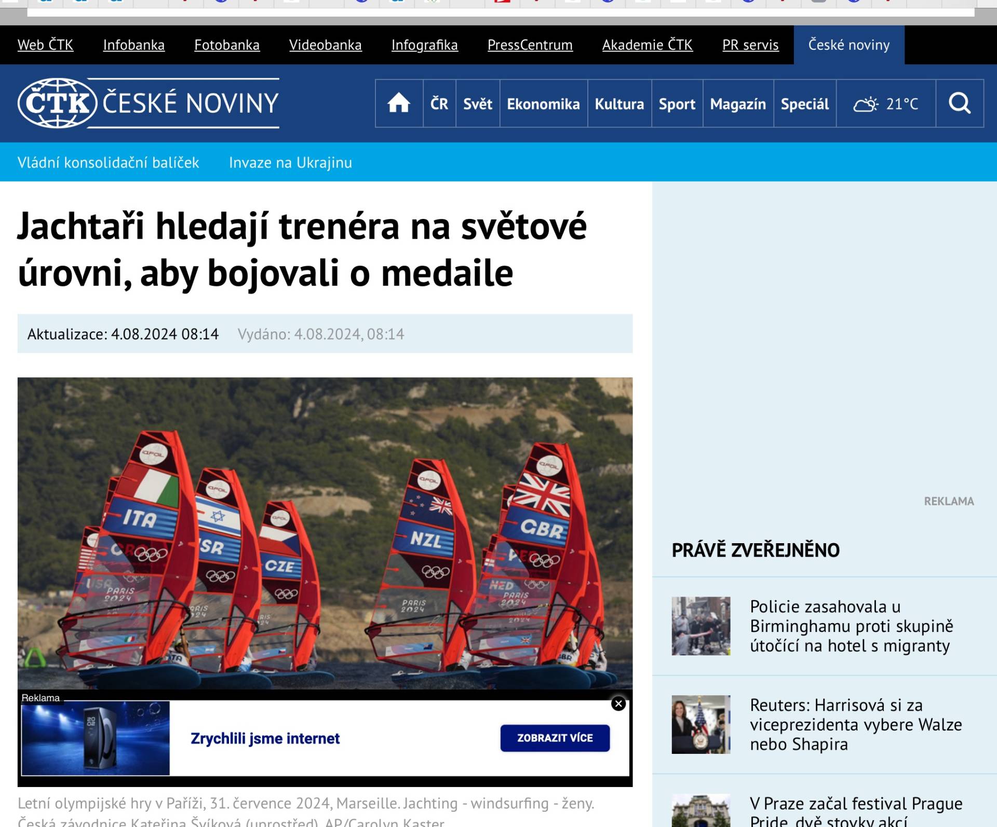Image resolution: width=997 pixels, height=827 pixels.
Task: Open the Harrisová vice president article thumbnail
Action: coord(700,724)
